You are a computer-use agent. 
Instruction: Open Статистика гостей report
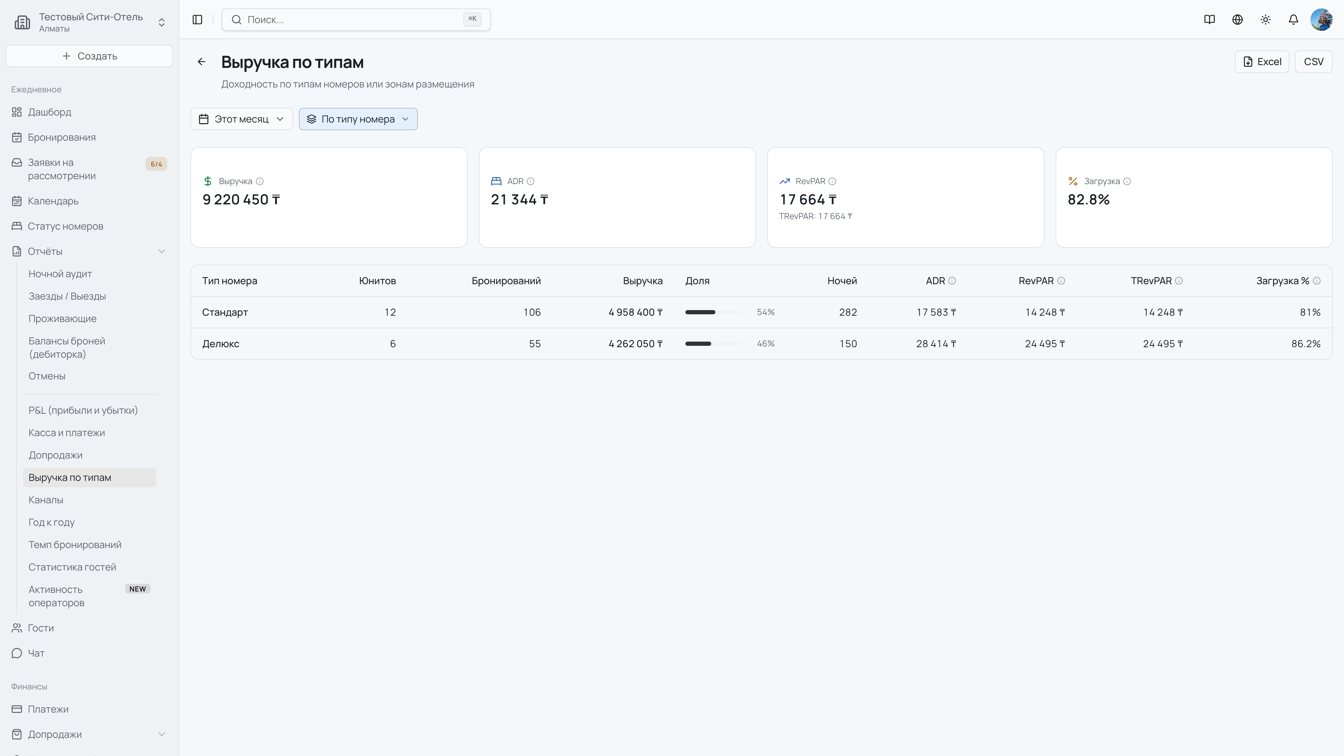point(89,567)
